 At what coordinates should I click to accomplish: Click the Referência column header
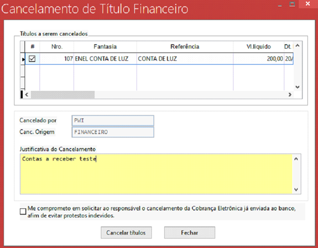coord(185,47)
